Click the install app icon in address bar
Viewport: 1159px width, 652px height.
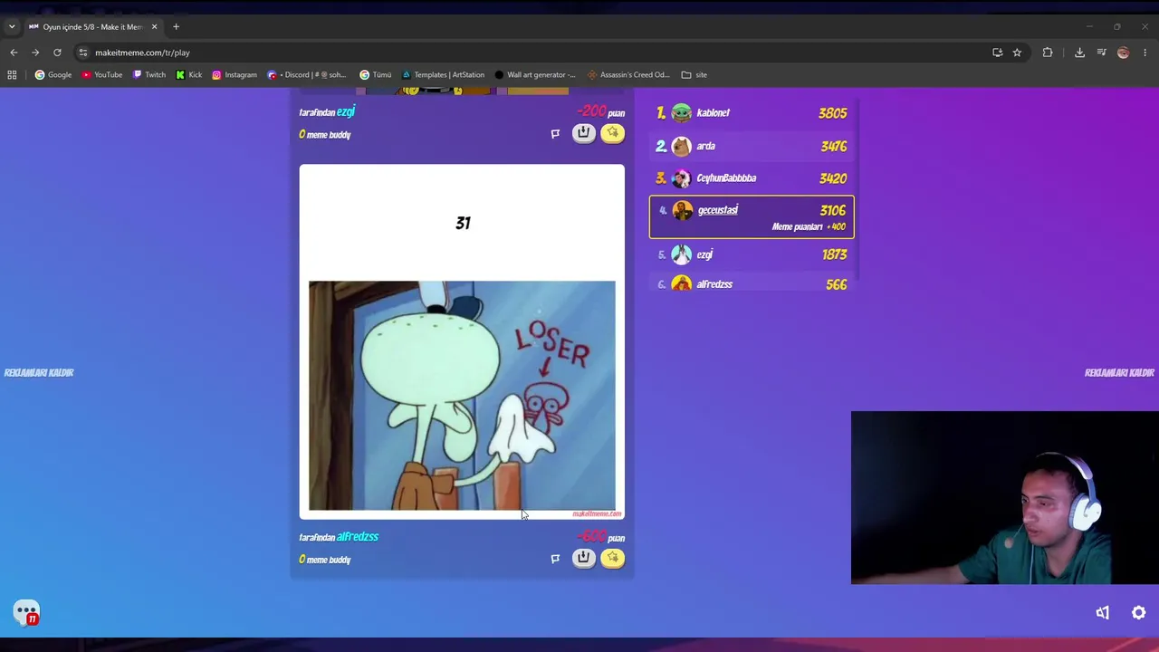[x=997, y=53]
